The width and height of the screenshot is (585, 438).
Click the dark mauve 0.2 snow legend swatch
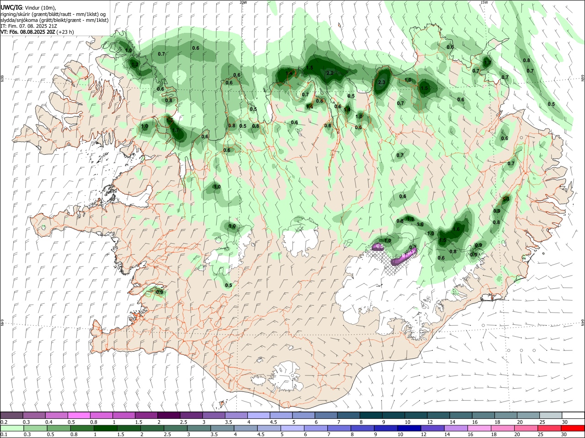12,415
